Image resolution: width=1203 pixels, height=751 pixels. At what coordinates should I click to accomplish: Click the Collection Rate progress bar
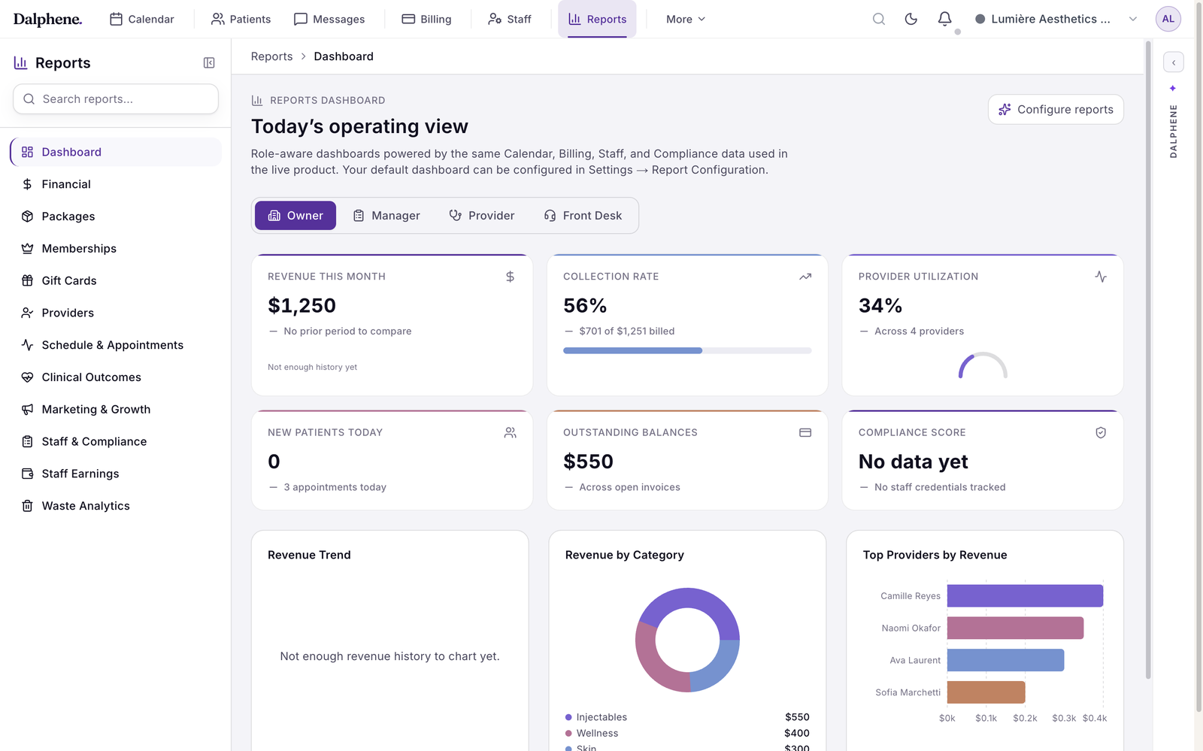pos(687,350)
